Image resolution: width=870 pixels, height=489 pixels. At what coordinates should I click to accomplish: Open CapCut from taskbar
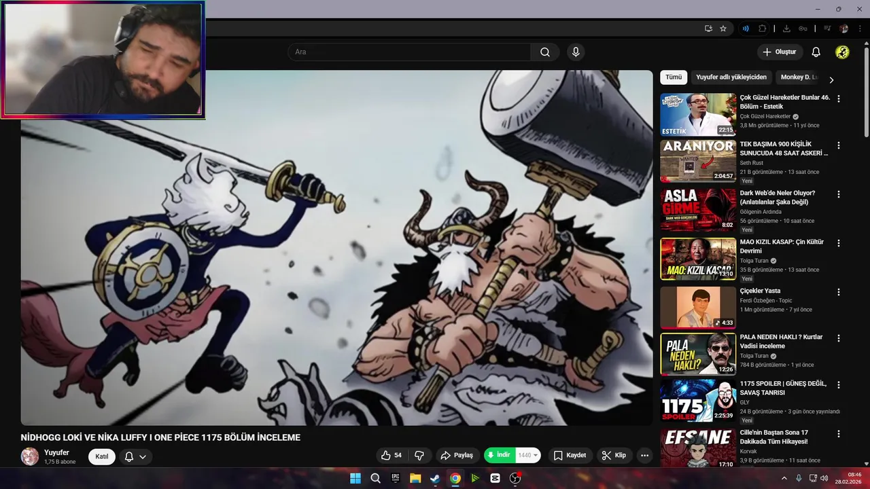click(495, 478)
